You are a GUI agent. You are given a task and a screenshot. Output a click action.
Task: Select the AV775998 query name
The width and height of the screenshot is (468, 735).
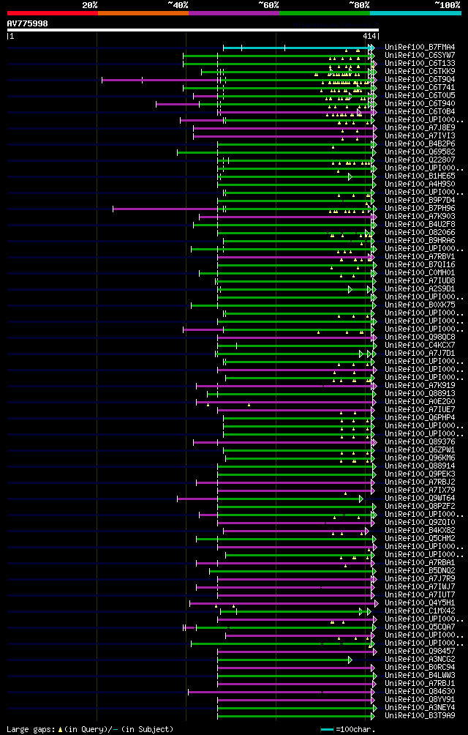tap(28, 23)
